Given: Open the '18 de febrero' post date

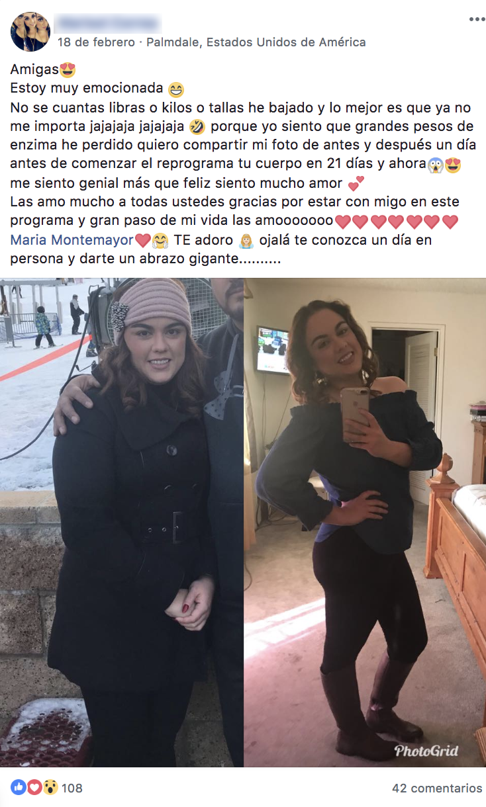Looking at the screenshot, I should click(95, 42).
